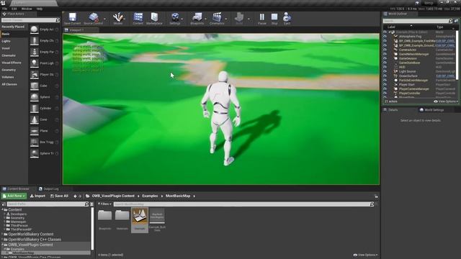Viewport: 461px width, 259px height.
Task: Toggle visibility of CameraActor in outliner
Action: point(385,50)
